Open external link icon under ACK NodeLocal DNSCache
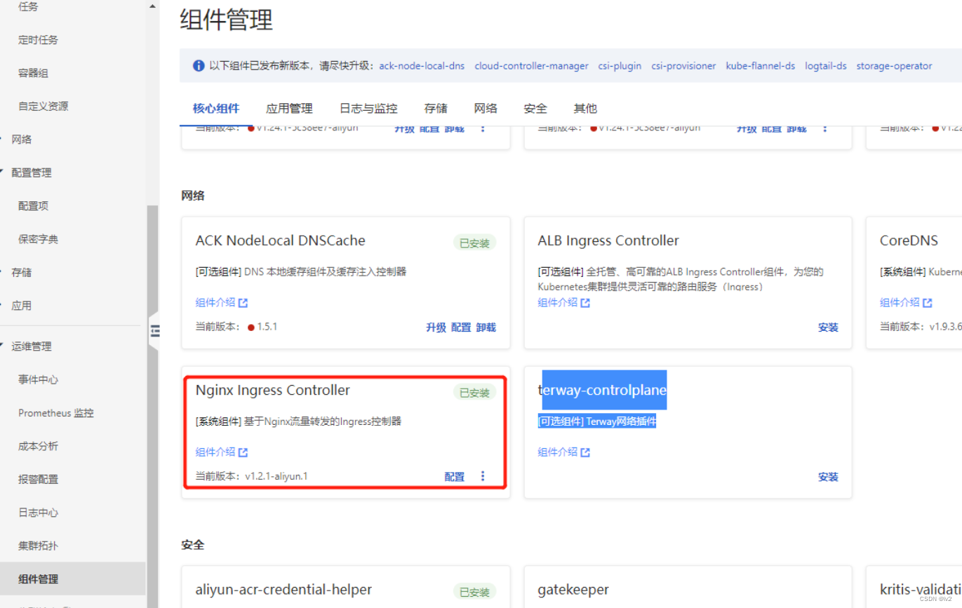This screenshot has width=962, height=608. tap(243, 303)
